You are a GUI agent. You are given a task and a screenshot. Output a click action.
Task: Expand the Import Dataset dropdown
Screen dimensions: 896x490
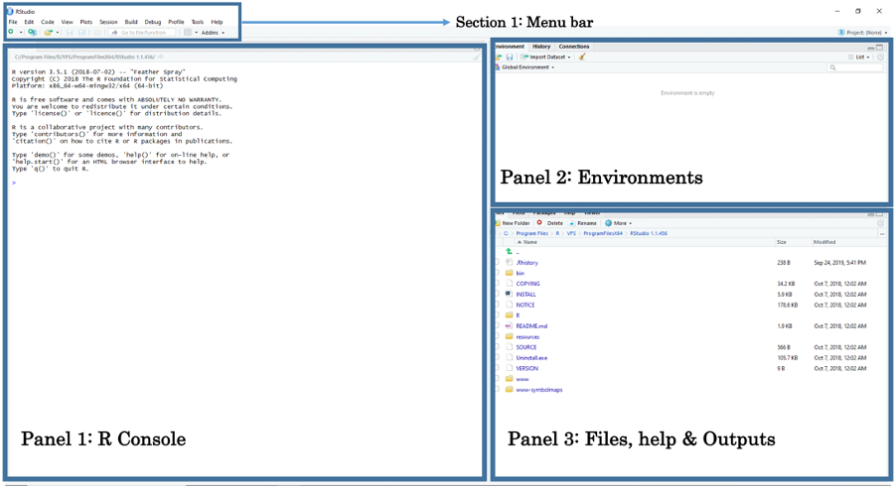[x=547, y=58]
